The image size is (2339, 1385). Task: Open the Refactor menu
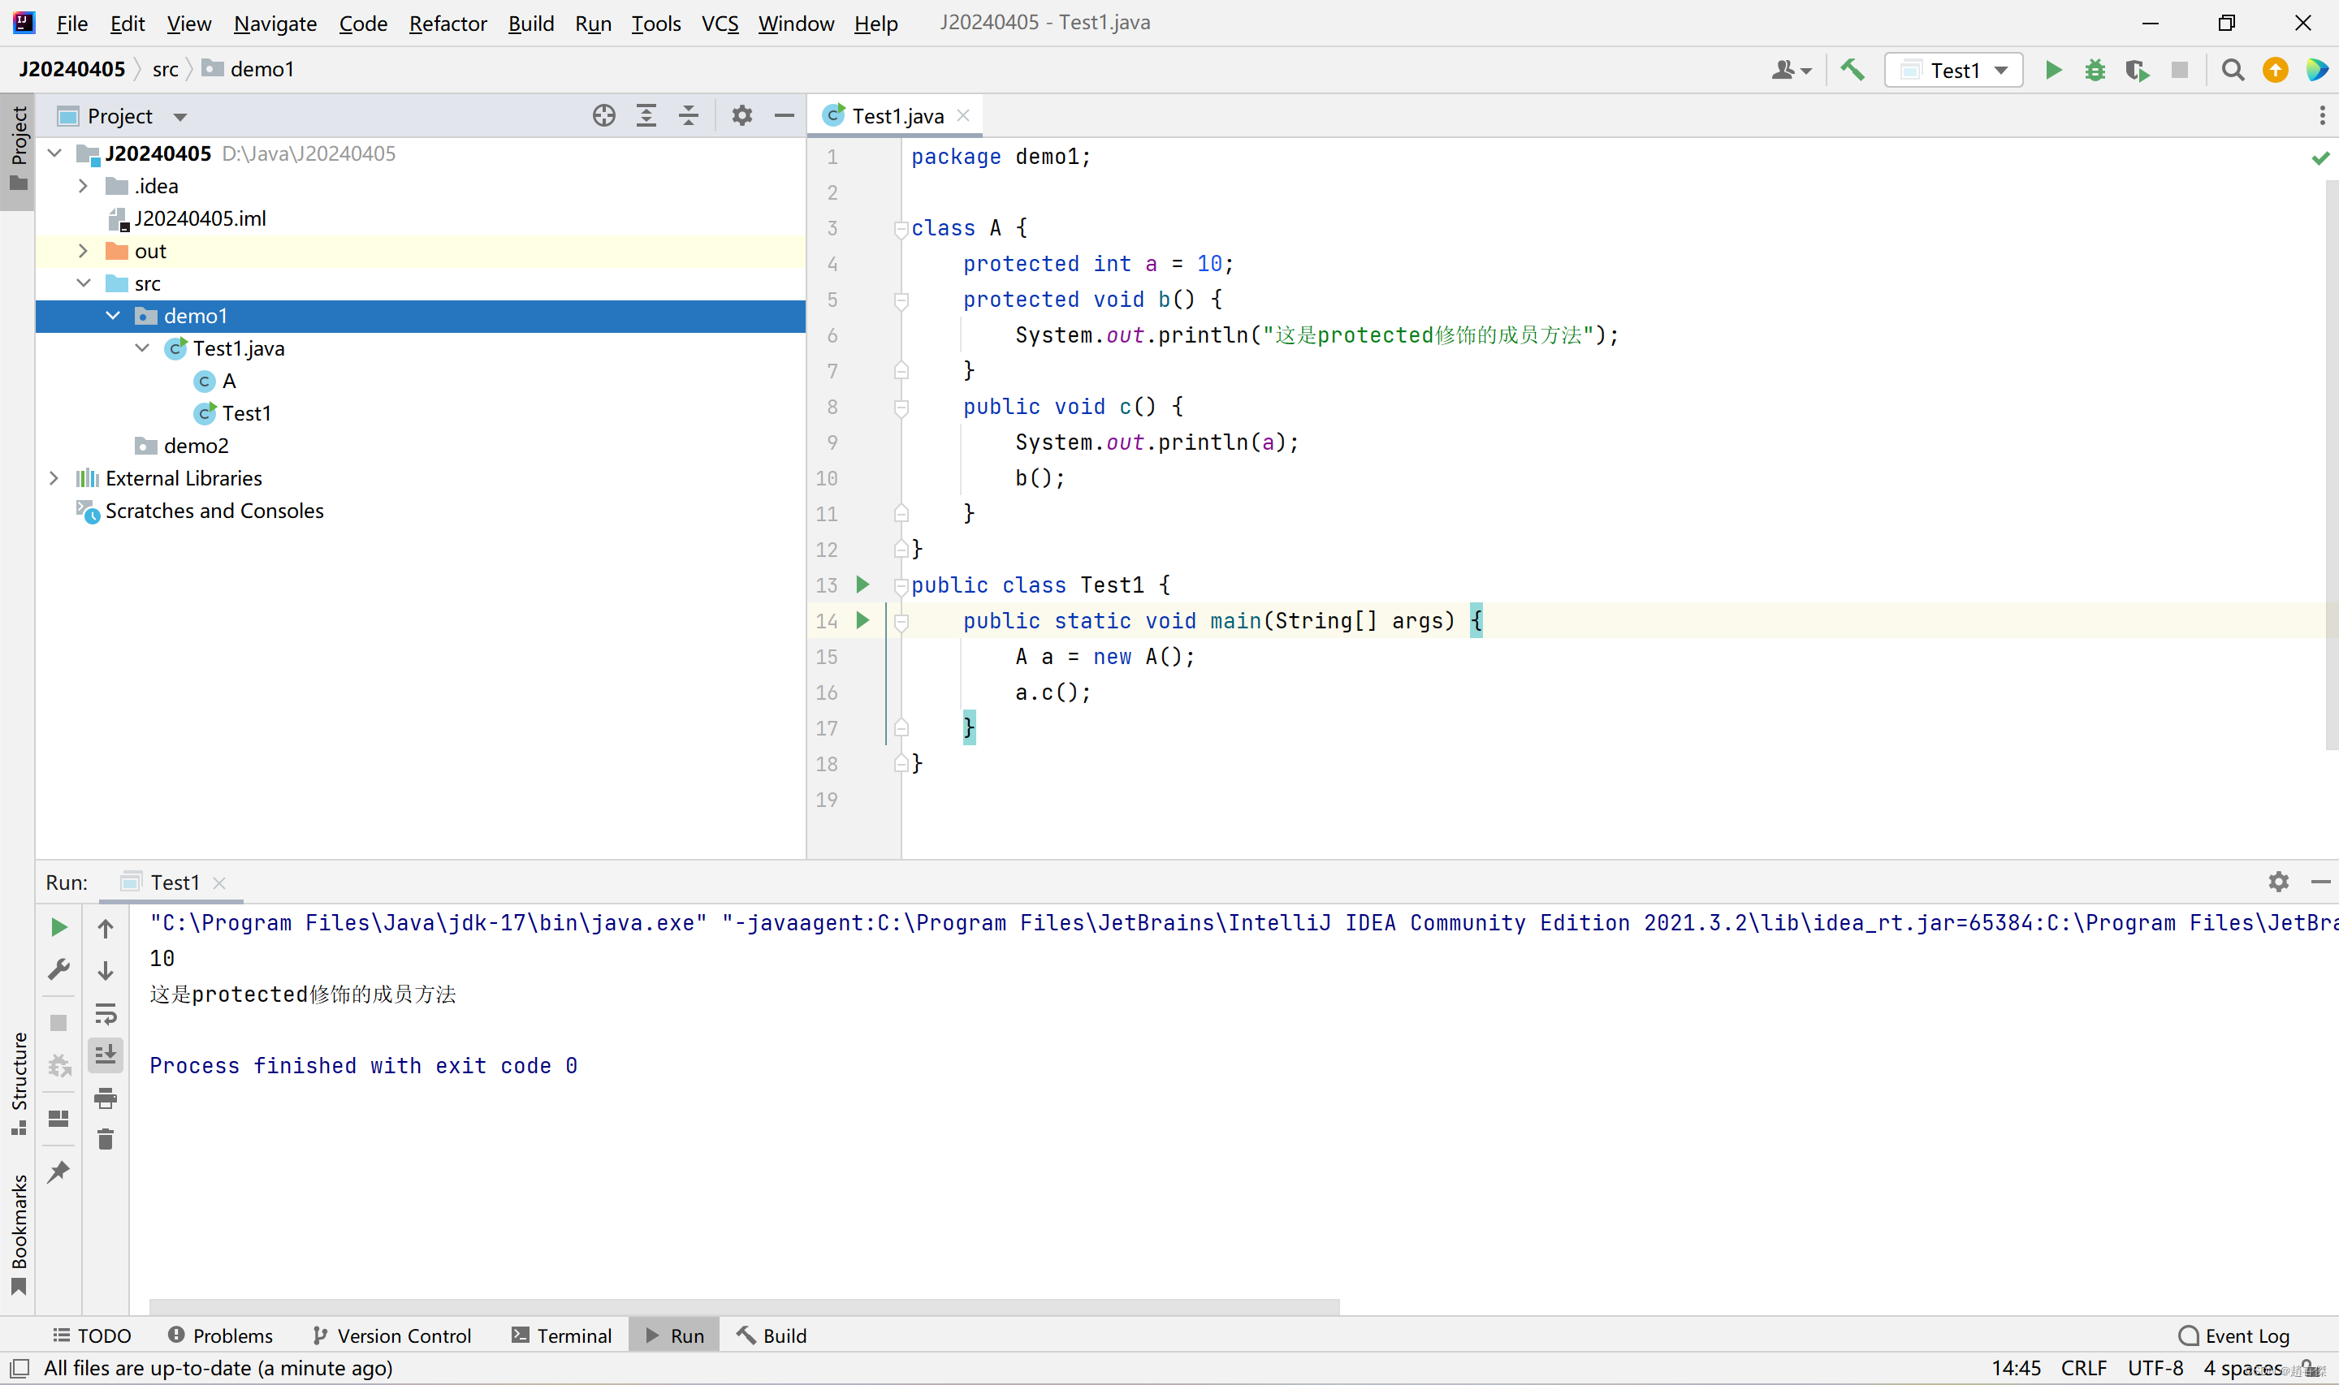point(447,24)
